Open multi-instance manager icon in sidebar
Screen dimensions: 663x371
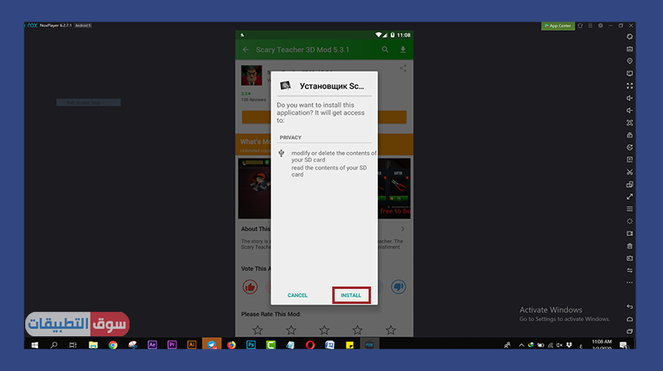[x=630, y=185]
